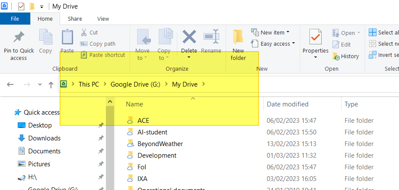399x190 pixels.
Task: Switch to the View ribbon tab
Action: pyautogui.click(x=103, y=19)
